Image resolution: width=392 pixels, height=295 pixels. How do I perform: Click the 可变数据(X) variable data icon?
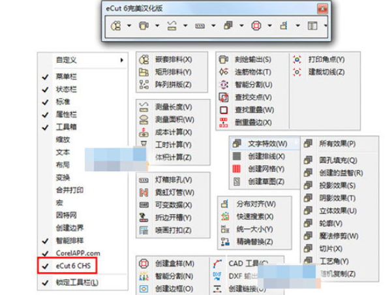point(143,205)
